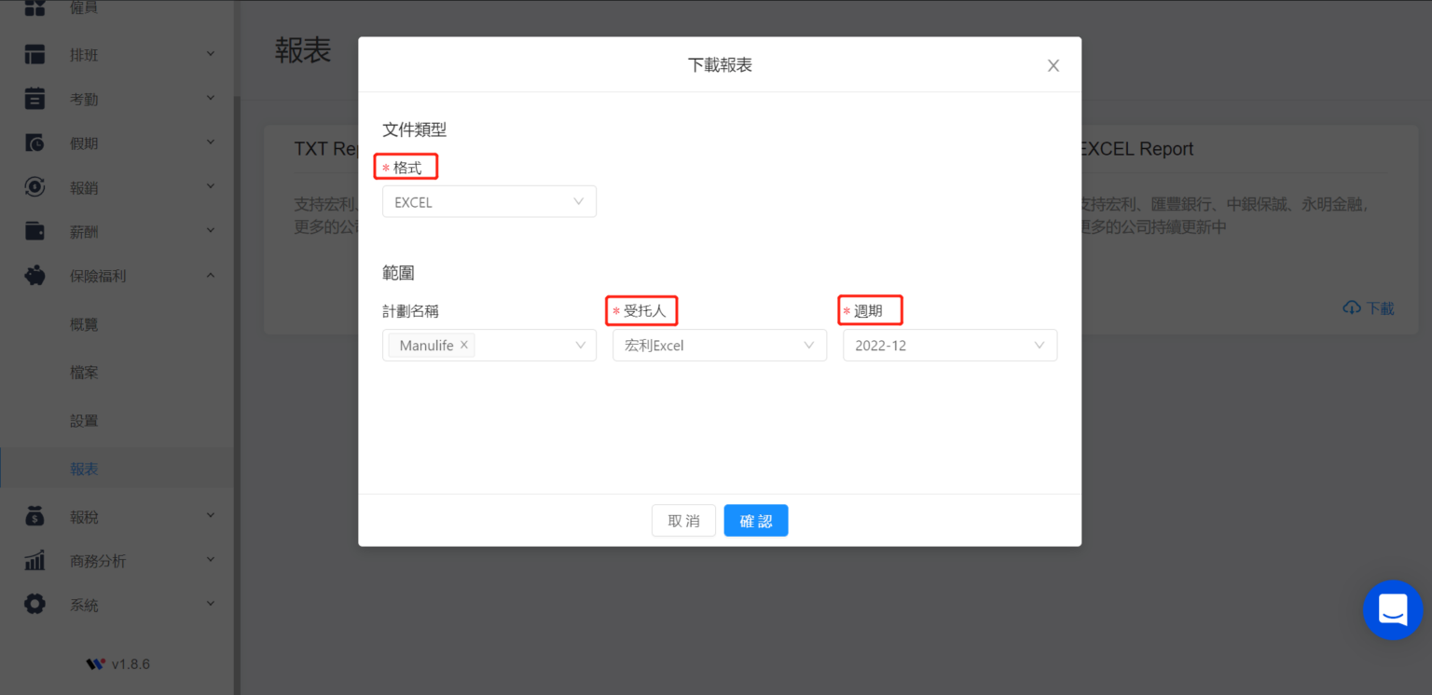Select the 薪酬 payroll icon
This screenshot has width=1432, height=695.
tap(34, 230)
